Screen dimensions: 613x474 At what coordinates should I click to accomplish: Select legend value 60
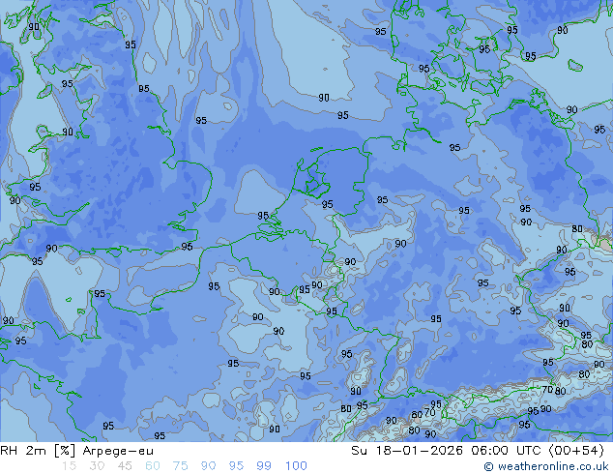click(x=153, y=466)
